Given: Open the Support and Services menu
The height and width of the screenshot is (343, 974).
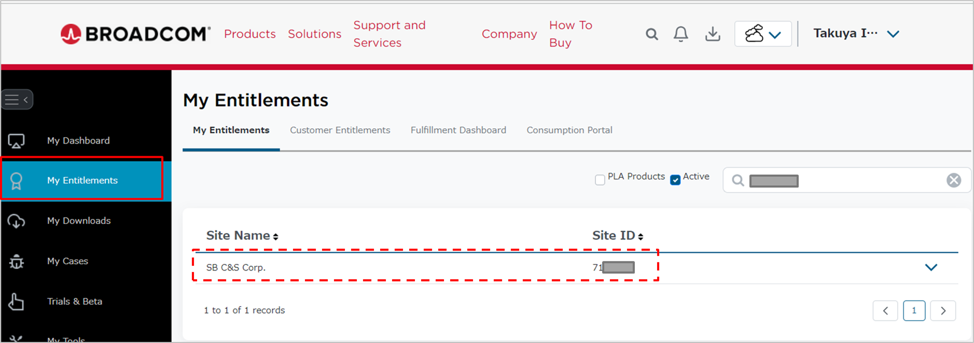Looking at the screenshot, I should tap(389, 34).
